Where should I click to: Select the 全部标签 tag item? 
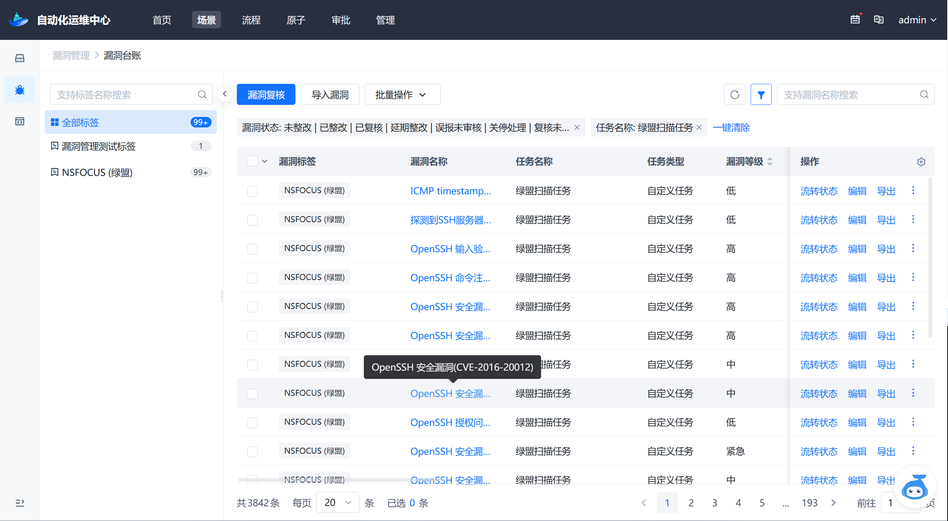click(131, 122)
